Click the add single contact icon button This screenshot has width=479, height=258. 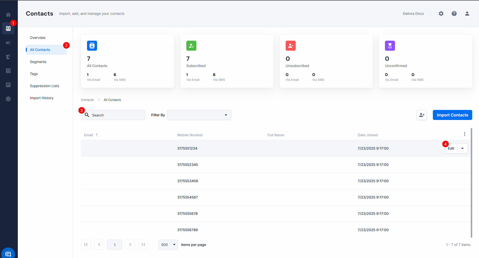422,115
